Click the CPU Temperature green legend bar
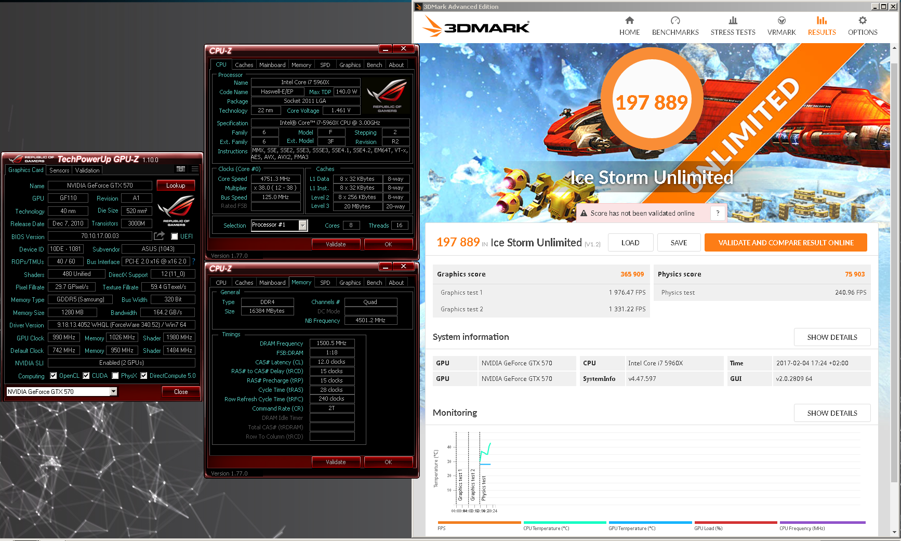Viewport: 901px width, 541px height. [565, 522]
